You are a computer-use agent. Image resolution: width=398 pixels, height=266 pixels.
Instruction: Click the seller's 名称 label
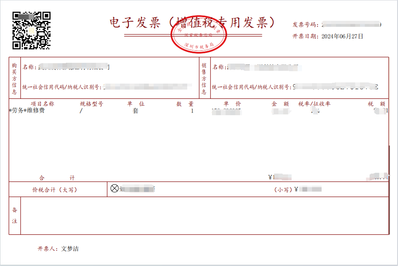220,67
